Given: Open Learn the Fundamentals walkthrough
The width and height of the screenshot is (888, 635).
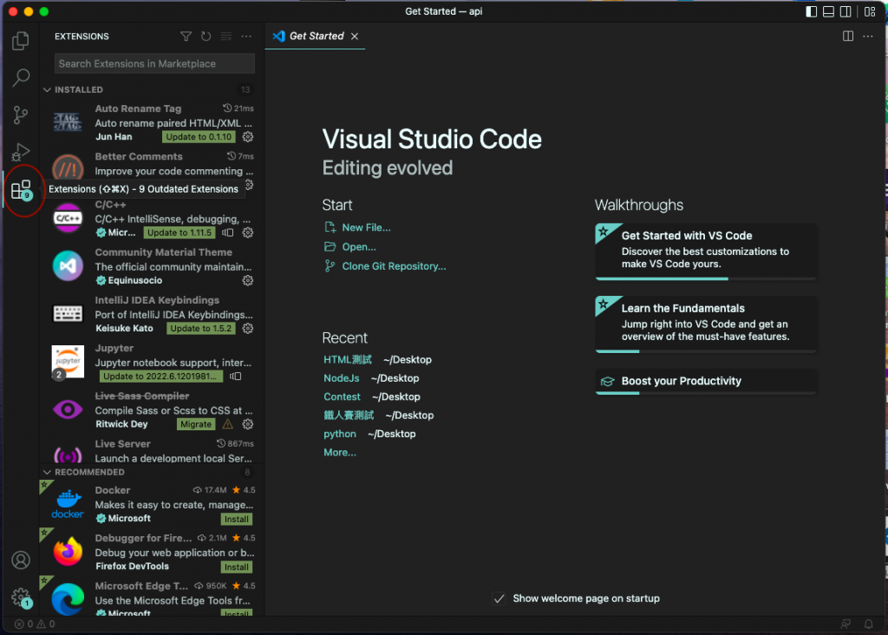Looking at the screenshot, I should pos(706,324).
